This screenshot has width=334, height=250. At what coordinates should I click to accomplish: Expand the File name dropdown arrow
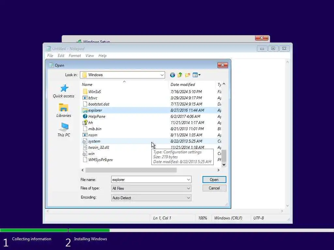coord(189,180)
